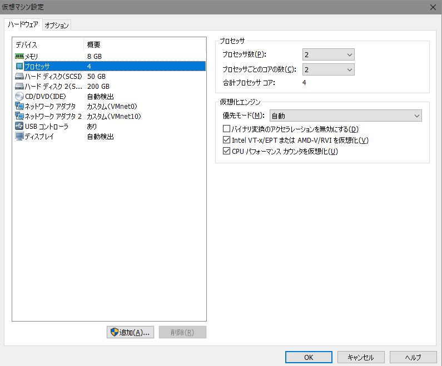This screenshot has height=366, width=442.
Task: Click the ハード ディスク 2 drive icon
Action: 19,86
